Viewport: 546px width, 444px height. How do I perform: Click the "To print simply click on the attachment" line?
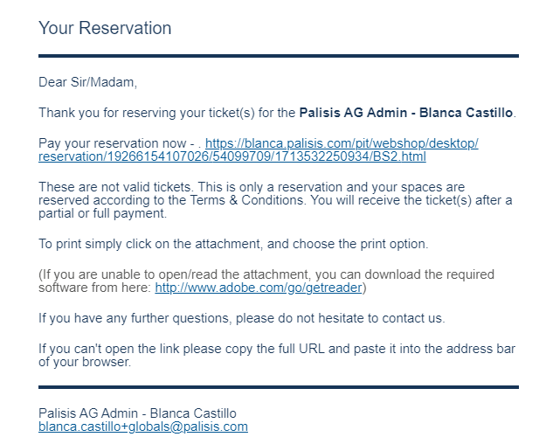tap(233, 244)
